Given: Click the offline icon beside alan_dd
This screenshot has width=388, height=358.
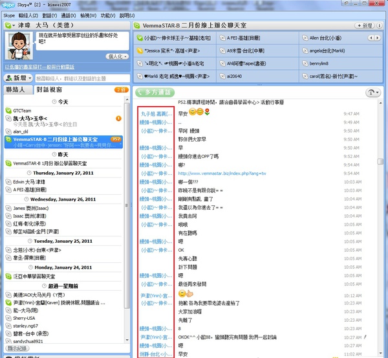Looking at the screenshot, I should [8, 131].
